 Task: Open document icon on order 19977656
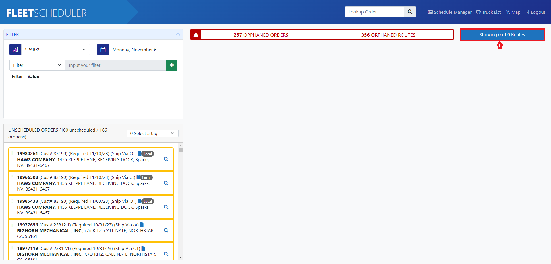pyautogui.click(x=142, y=225)
